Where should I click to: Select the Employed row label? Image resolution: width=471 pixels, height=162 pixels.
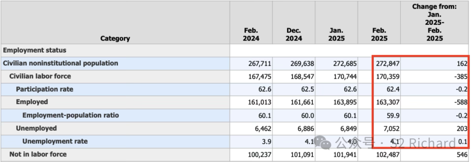click(32, 102)
